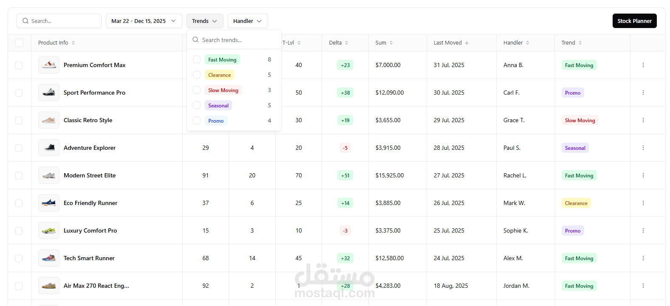
Task: Sort by Product Info column arrows
Action: [73, 43]
